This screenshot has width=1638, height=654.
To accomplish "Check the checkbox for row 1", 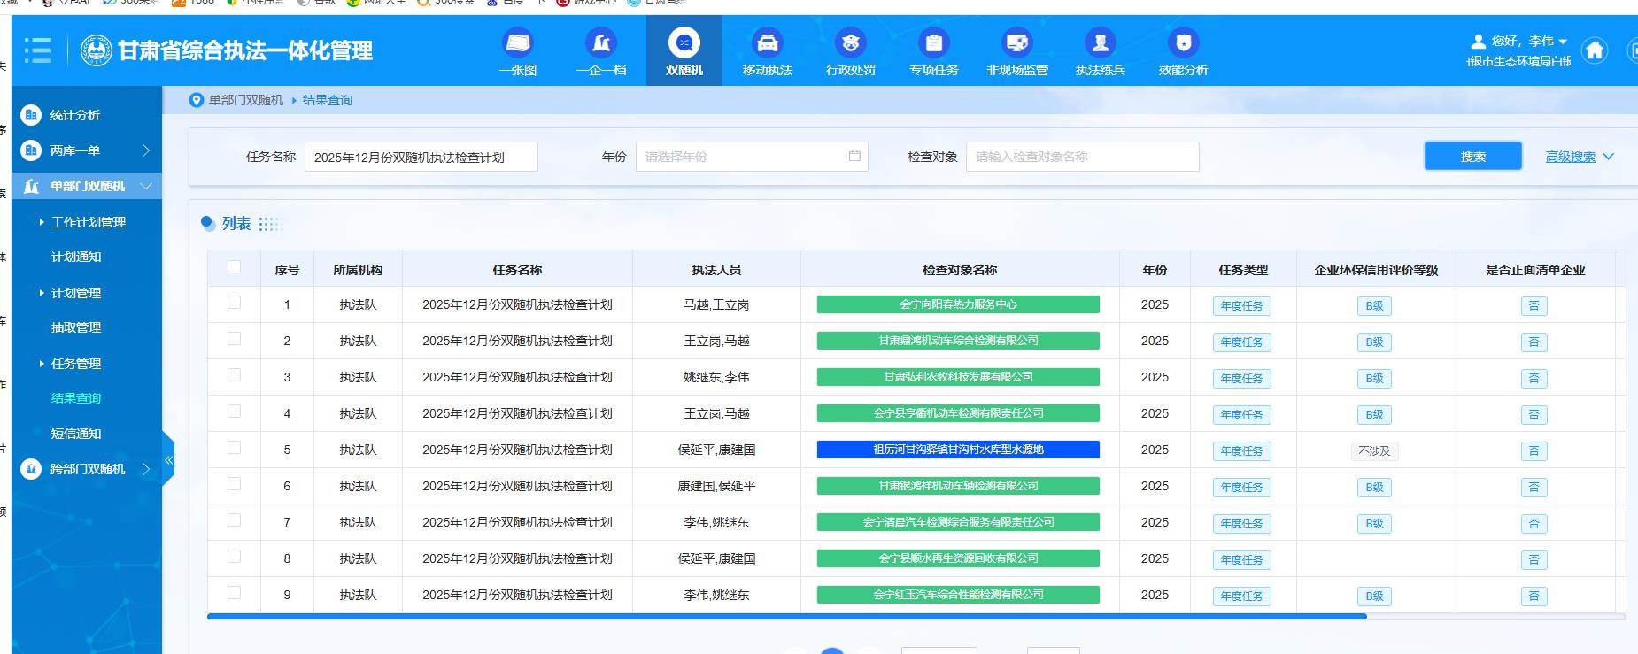I will 234,303.
